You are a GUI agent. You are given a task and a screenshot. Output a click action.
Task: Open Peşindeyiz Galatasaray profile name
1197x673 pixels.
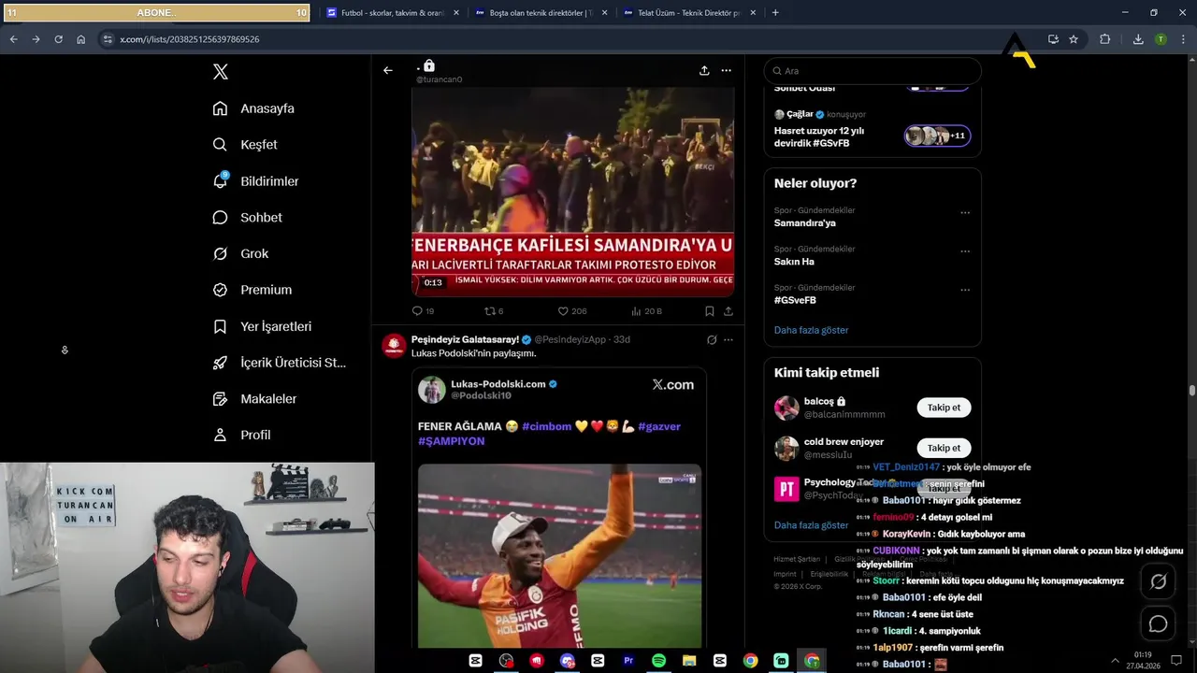click(x=465, y=339)
